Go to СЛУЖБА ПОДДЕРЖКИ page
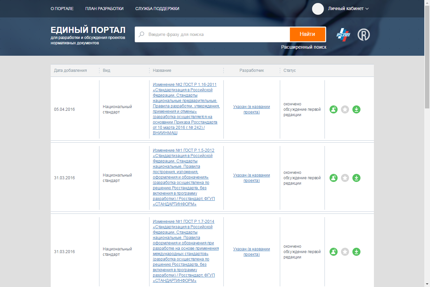Screen dimensions: 430x287 tap(157, 9)
